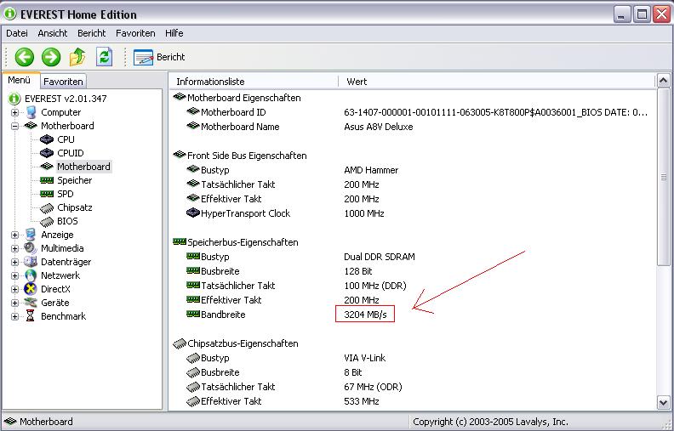Open the Favoriten menu in menu bar
Viewport: 674px width, 431px height.
(135, 33)
